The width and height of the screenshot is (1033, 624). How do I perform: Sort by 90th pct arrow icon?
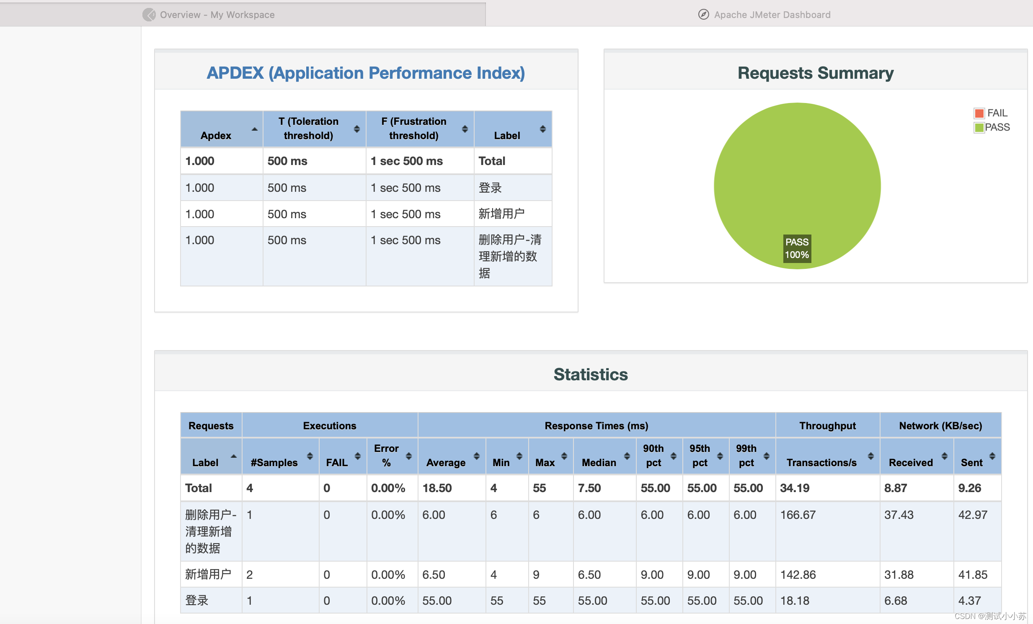click(673, 456)
